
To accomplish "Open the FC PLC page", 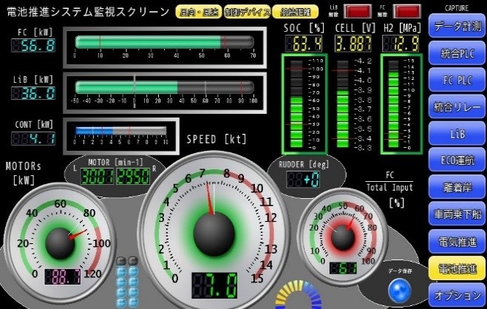I will coord(455,80).
